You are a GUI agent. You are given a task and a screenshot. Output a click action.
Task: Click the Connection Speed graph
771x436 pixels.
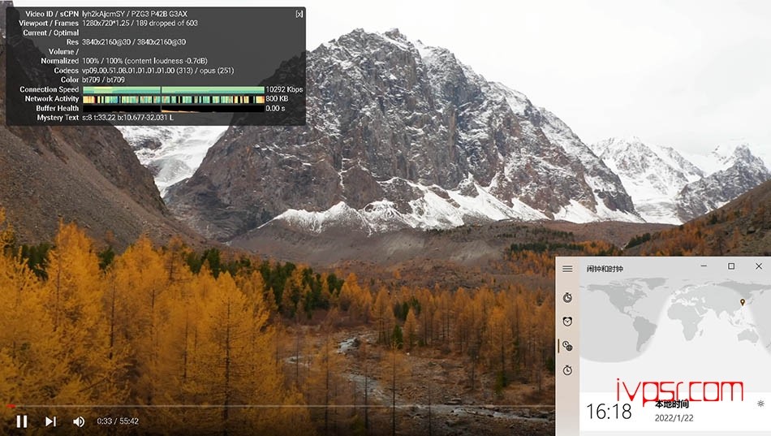[174, 89]
